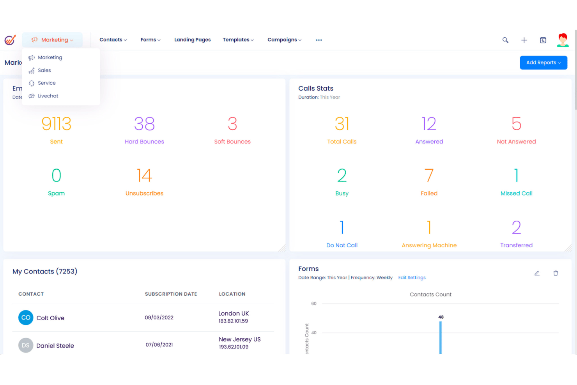Click the Answering Machine stat

[429, 234]
